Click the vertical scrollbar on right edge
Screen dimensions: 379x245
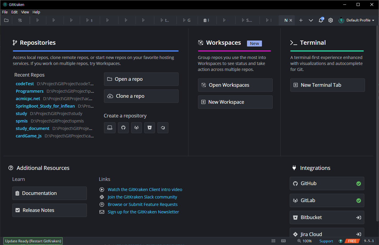pos(378,124)
